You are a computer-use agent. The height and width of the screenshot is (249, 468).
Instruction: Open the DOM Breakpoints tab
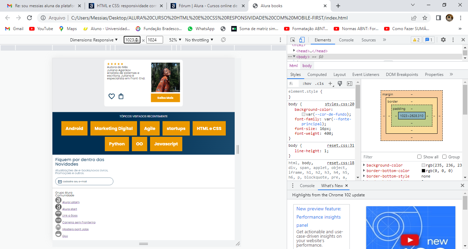tap(402, 75)
